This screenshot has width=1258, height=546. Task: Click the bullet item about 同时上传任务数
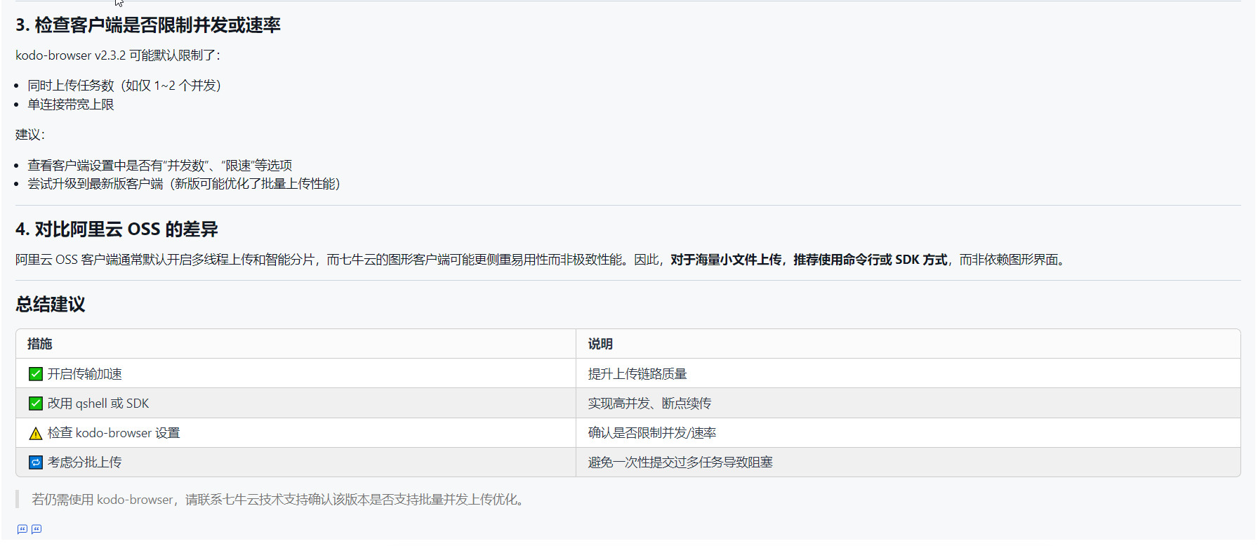pos(124,86)
